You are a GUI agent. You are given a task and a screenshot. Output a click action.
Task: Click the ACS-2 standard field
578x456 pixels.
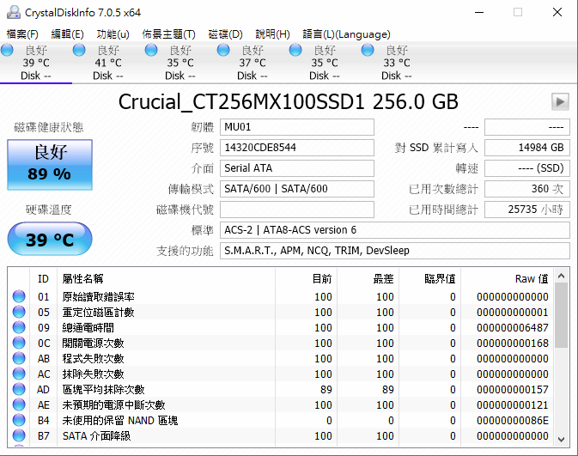pos(395,230)
